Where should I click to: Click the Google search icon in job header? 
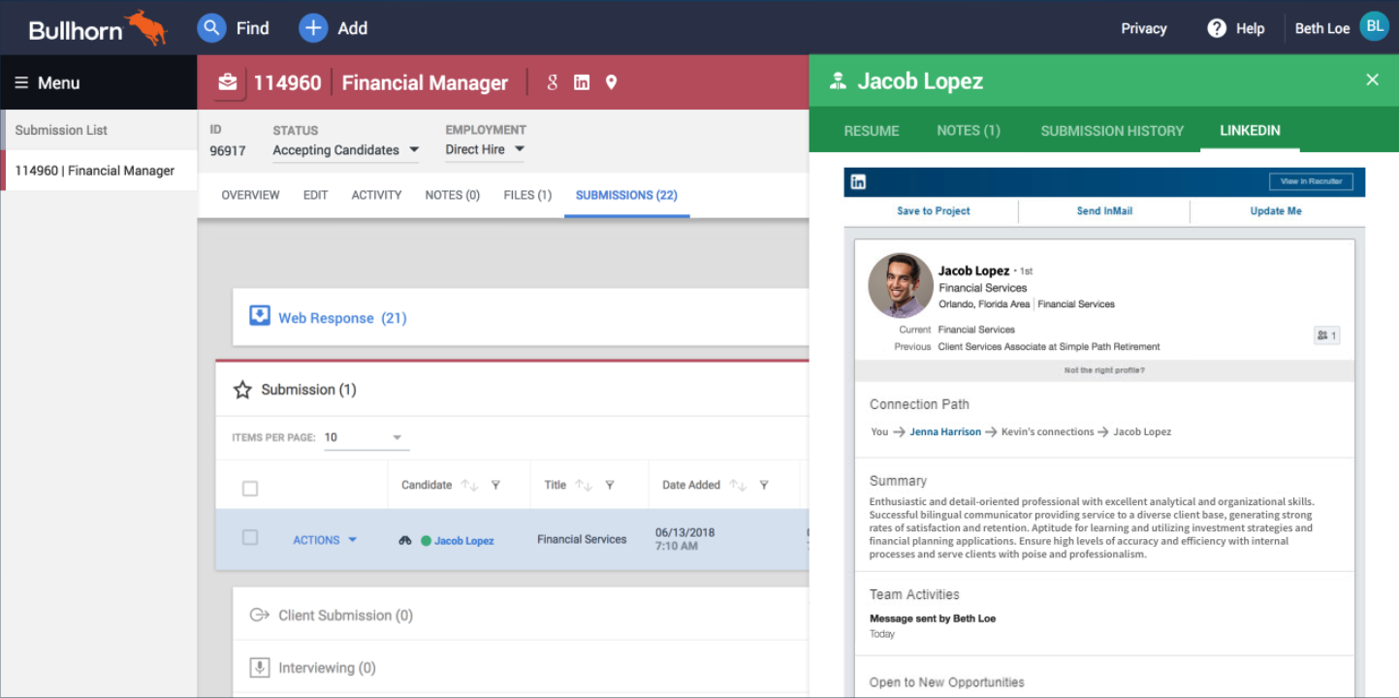pos(553,82)
